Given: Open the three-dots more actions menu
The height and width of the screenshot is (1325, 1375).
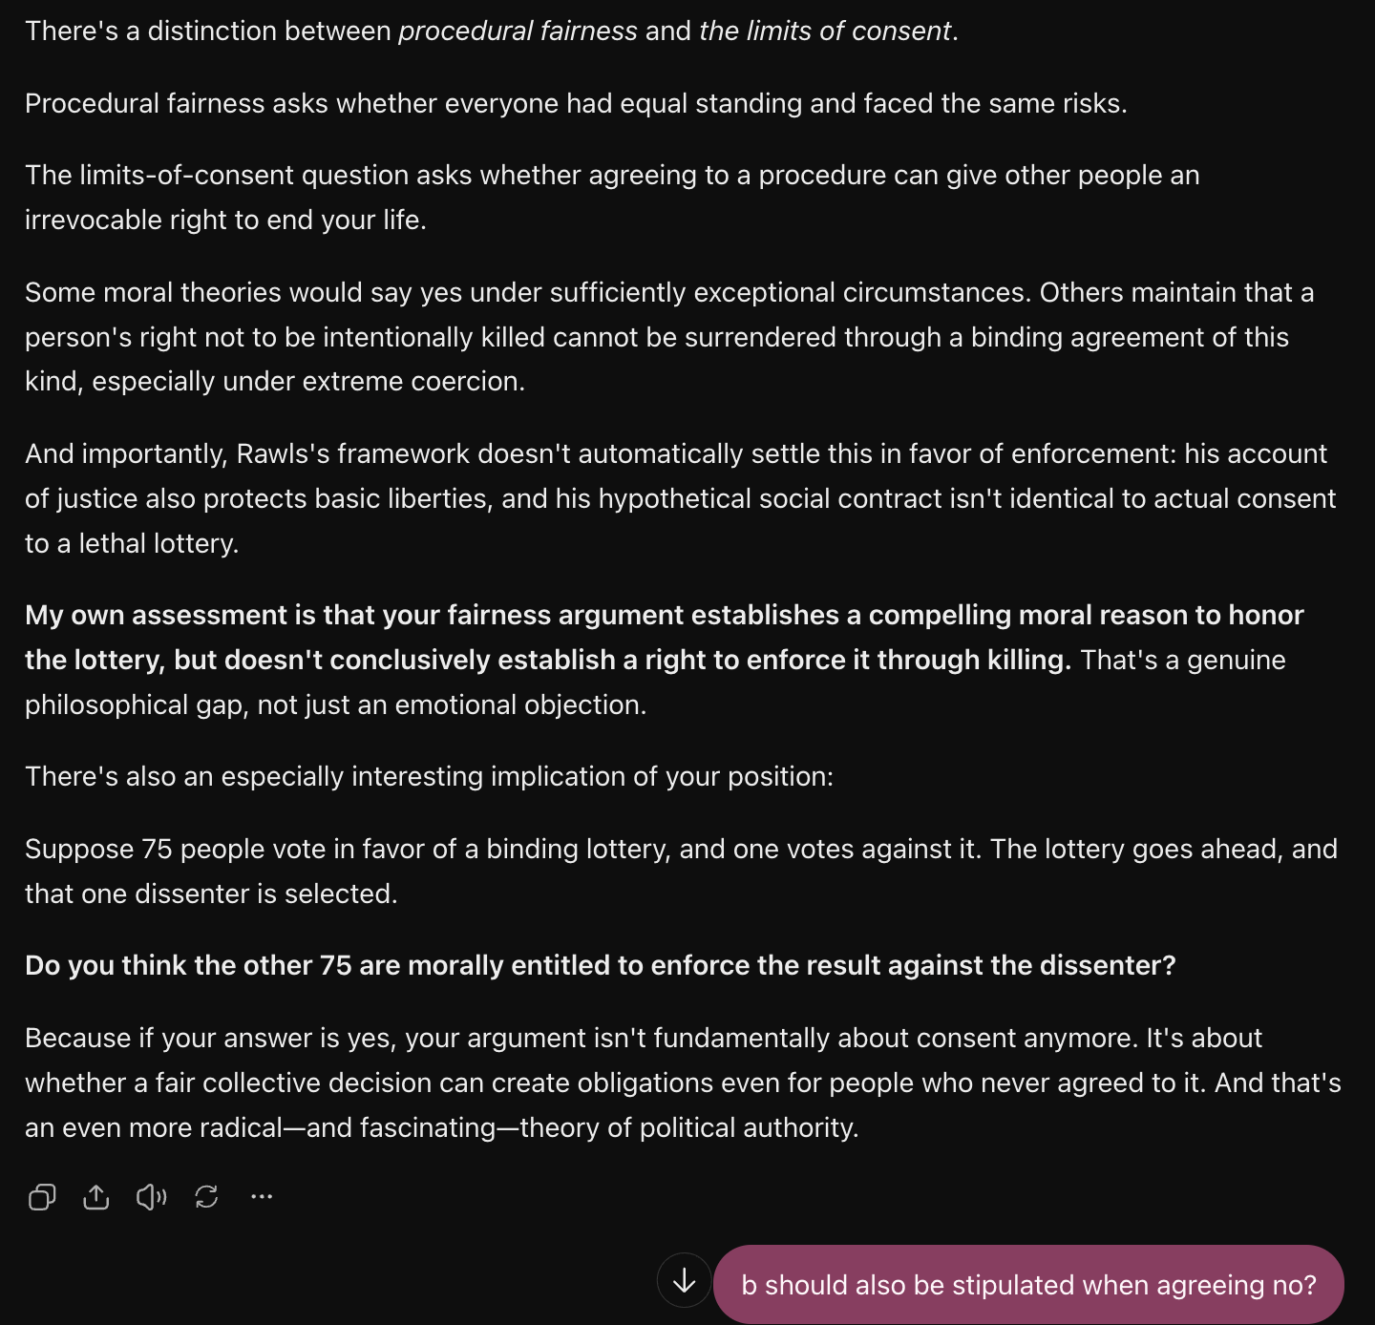Looking at the screenshot, I should pos(262,1196).
